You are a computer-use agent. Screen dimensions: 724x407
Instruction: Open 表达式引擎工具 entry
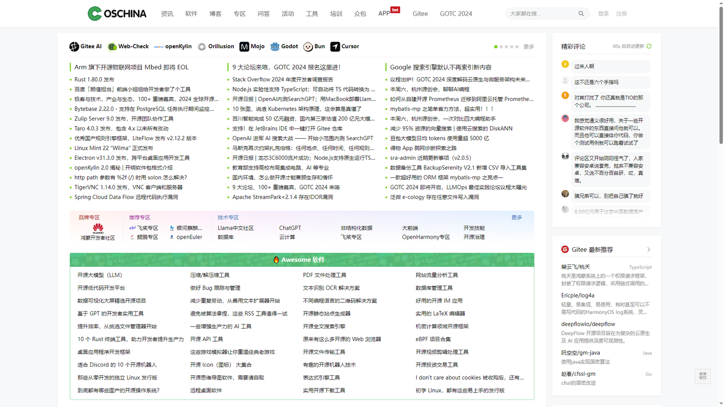321,377
